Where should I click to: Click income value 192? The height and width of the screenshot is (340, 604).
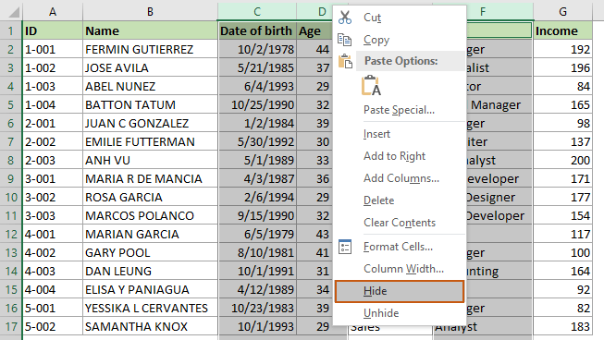(x=562, y=49)
